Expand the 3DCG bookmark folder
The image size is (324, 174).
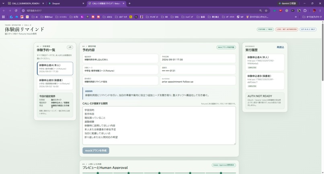[x=107, y=17]
